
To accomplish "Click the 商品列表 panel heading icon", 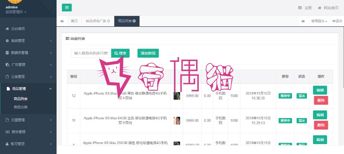I will tap(68, 39).
